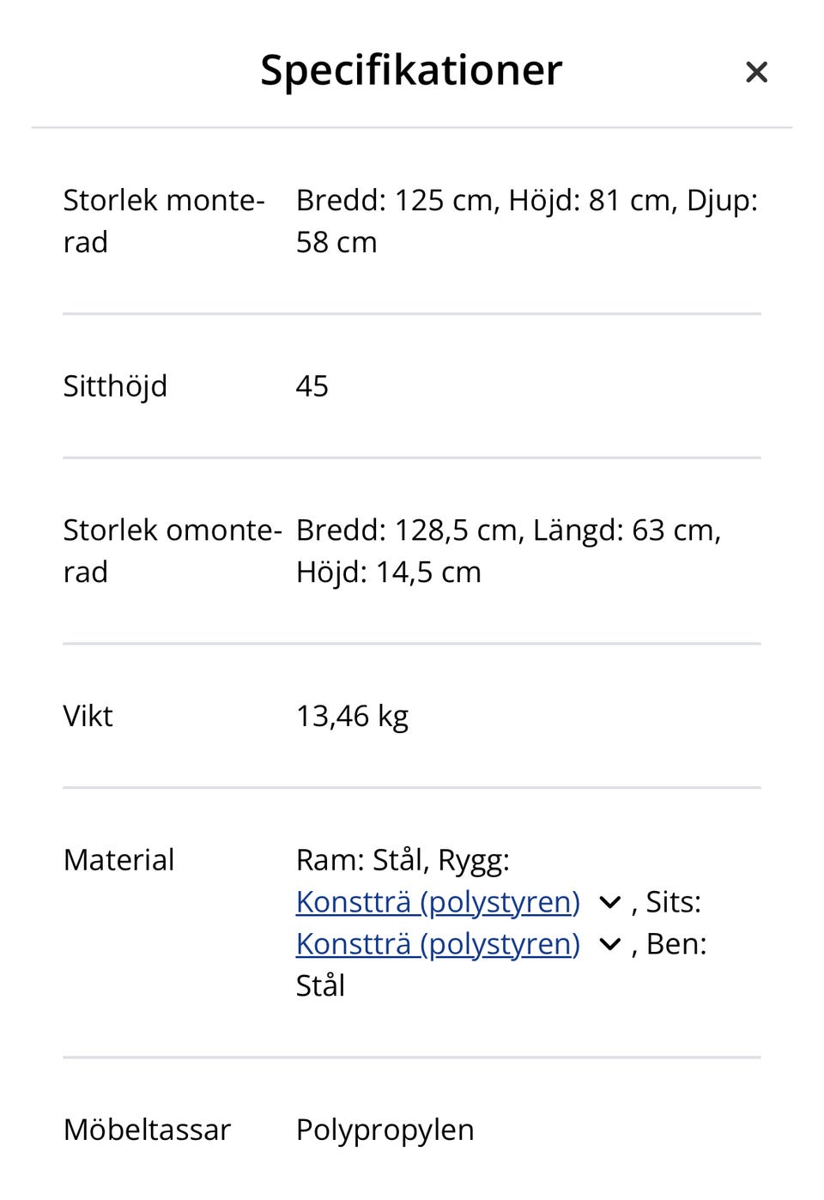824x1200 pixels.
Task: Select the Vikt label
Action: [x=88, y=716]
